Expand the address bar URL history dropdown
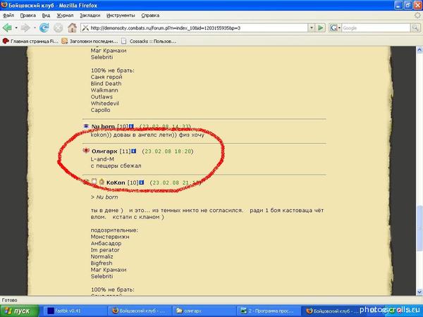The image size is (423, 317). (x=312, y=27)
